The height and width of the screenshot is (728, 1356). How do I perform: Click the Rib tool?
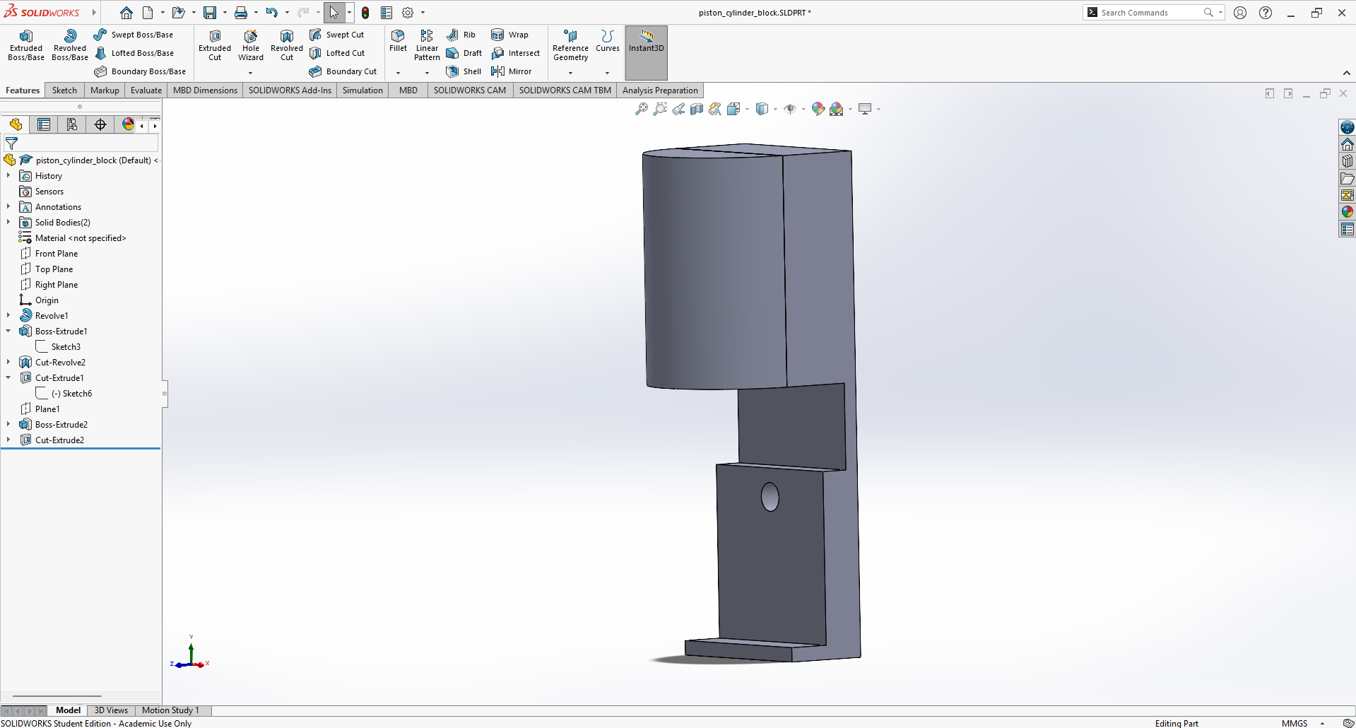coord(461,35)
